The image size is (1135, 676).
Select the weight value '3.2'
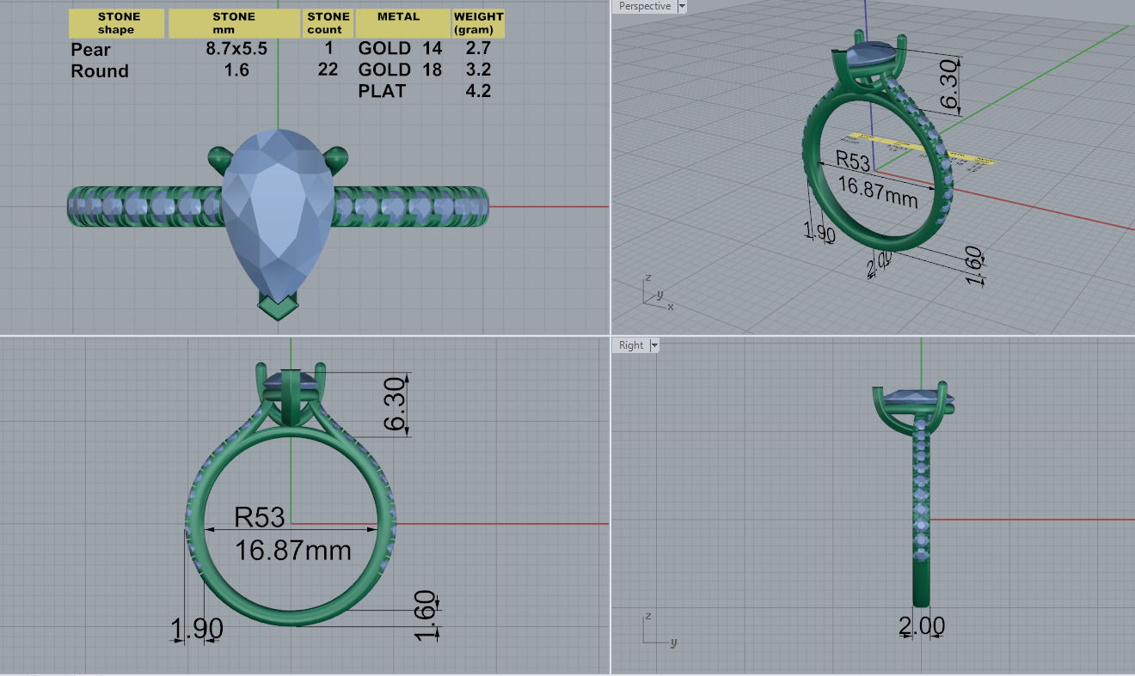coord(478,70)
